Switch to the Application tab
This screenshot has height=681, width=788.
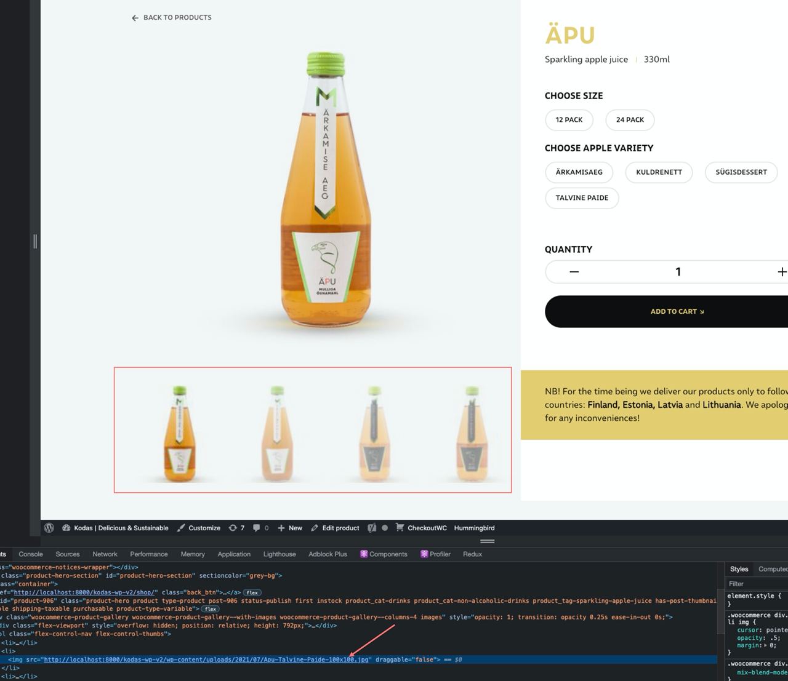click(234, 554)
